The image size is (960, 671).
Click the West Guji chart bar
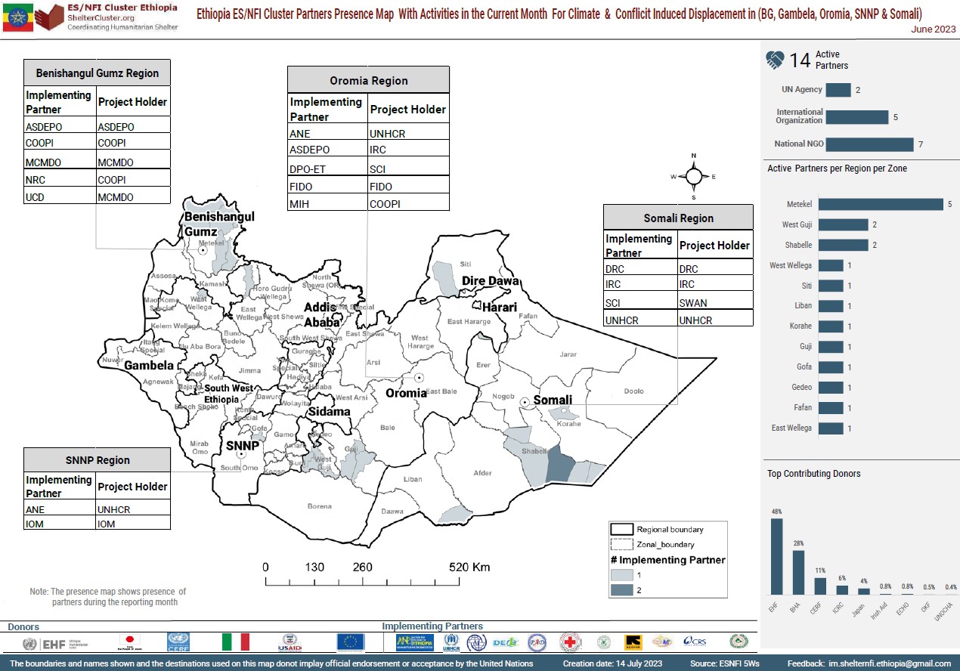(843, 224)
